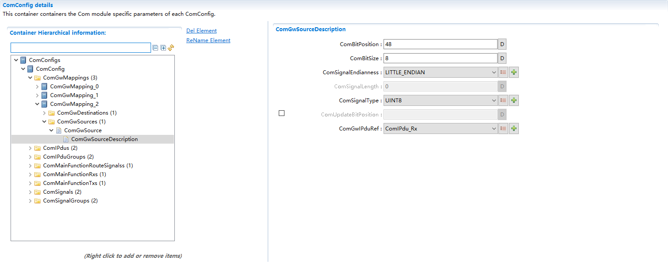Image resolution: width=668 pixels, height=264 pixels.
Task: Click green plus icon beside ComGwIPduRef
Action: 513,129
